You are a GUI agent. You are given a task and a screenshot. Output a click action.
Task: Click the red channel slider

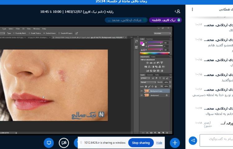coord(155,43)
